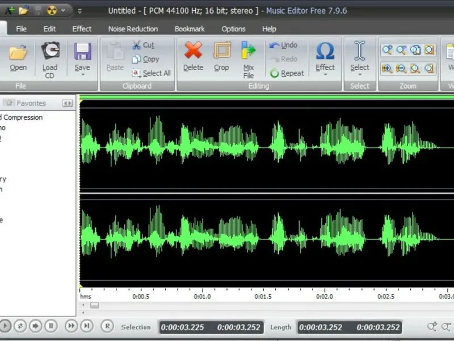454x341 pixels.
Task: Select the Crop tool
Action: tap(221, 51)
